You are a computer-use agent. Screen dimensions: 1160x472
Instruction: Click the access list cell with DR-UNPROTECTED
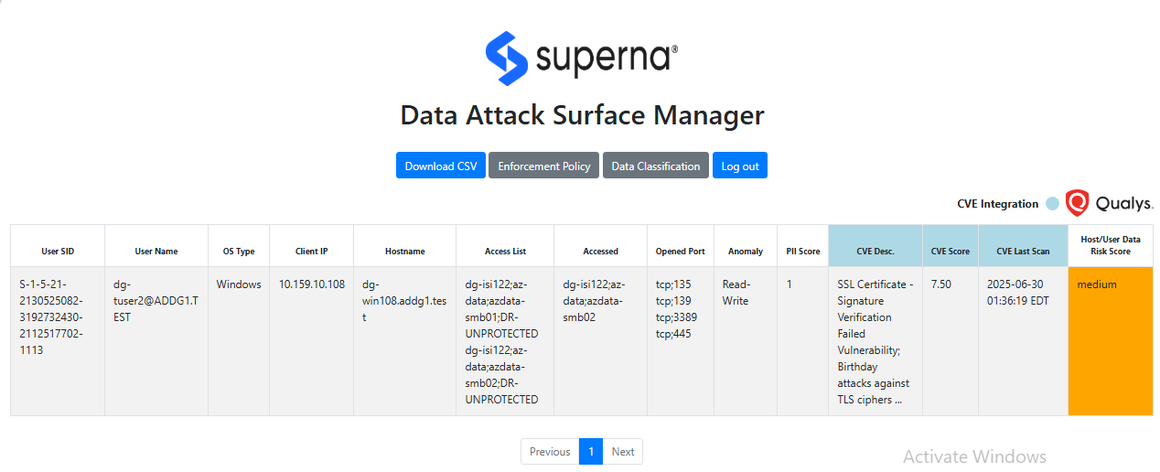click(x=505, y=341)
